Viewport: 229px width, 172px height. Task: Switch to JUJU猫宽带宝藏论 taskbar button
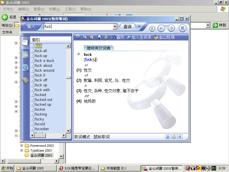tap(78, 168)
